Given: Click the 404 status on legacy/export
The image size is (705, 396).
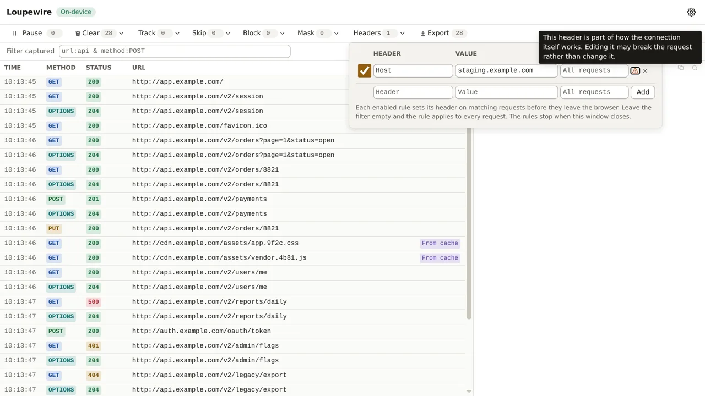Looking at the screenshot, I should click(94, 375).
